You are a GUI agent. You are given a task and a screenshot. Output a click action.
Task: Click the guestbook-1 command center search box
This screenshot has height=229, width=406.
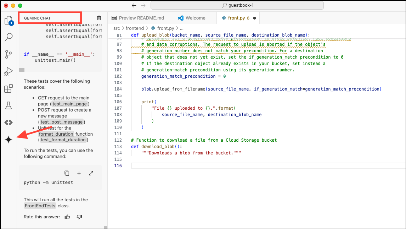[x=237, y=5]
